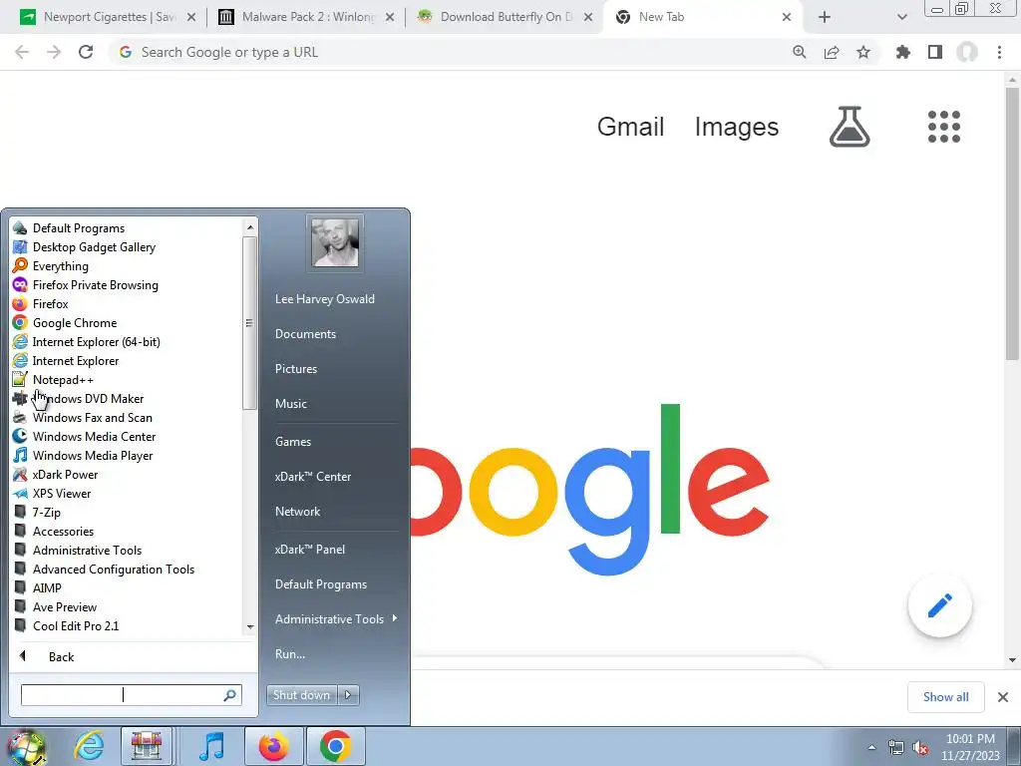The height and width of the screenshot is (766, 1021).
Task: Click the user account picture in the Start menu
Action: pos(335,242)
